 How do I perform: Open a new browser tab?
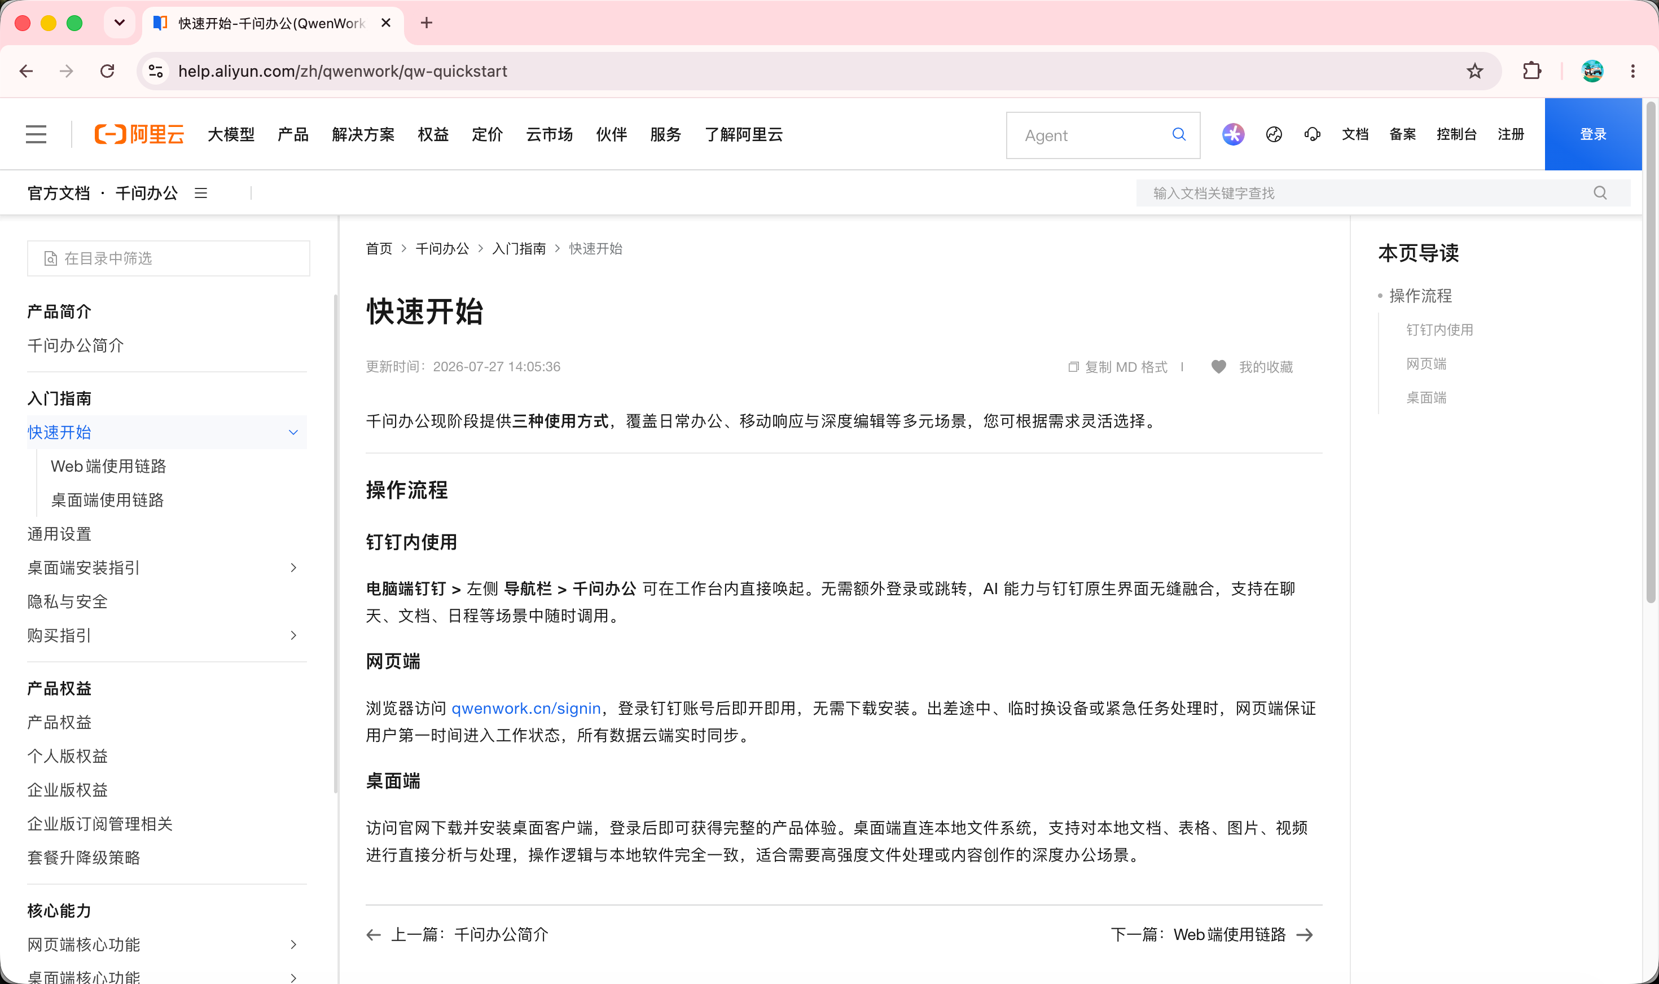pos(427,23)
